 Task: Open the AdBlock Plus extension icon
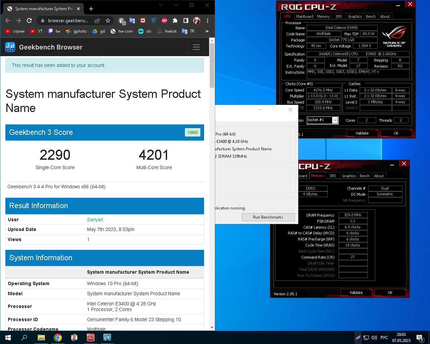click(164, 21)
